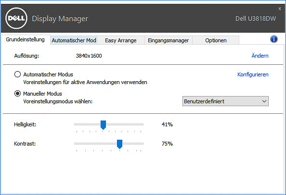Click the Dell logo in header
Viewport: 286px width, 195px height.
(16, 18)
